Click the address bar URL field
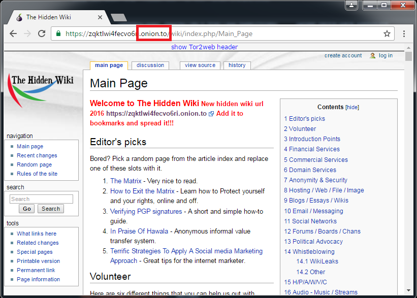Screen dimensions: 417x298 tap(222, 34)
